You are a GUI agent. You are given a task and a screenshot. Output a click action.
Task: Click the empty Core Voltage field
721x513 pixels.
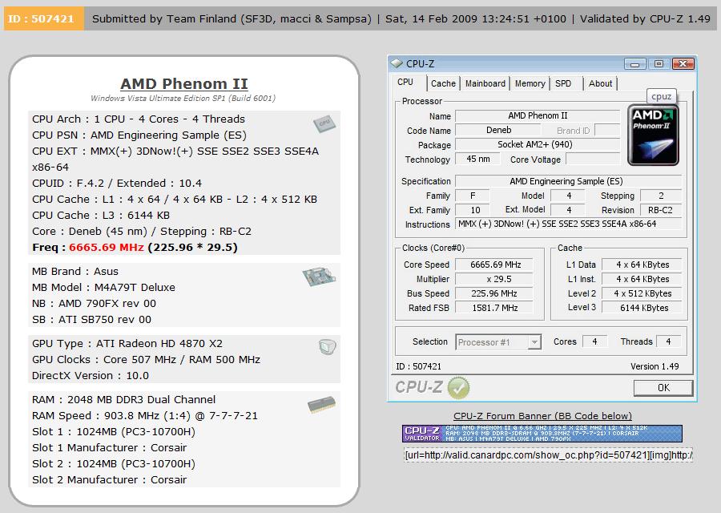[593, 160]
